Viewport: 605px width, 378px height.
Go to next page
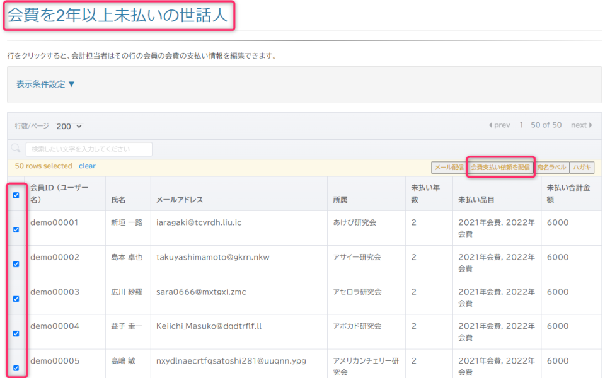pyautogui.click(x=581, y=125)
